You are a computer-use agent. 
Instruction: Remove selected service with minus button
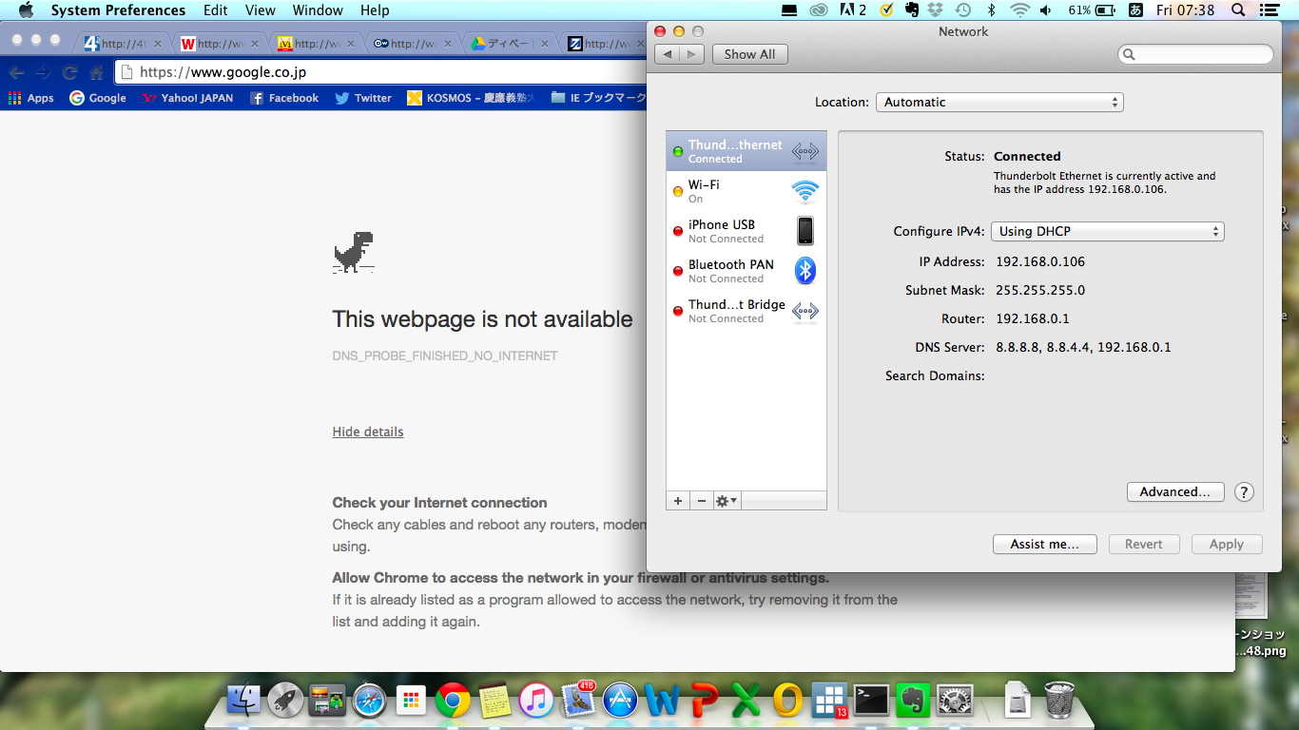coord(702,501)
